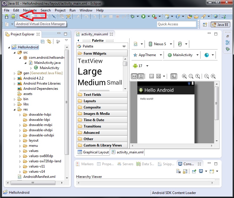Screen dimensions: 234x198
Task: Switch to the Graphical Layout tab
Action: point(92,152)
